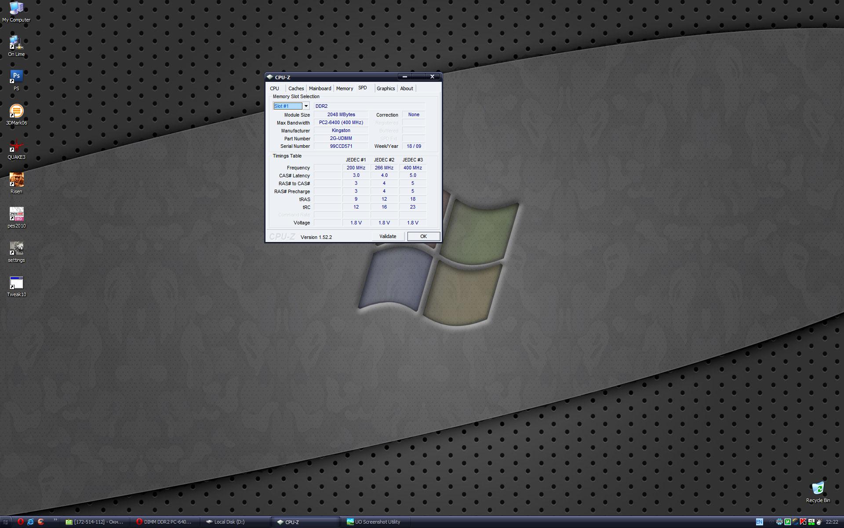
Task: Open the [172-514-112] taskbar window
Action: click(x=95, y=522)
